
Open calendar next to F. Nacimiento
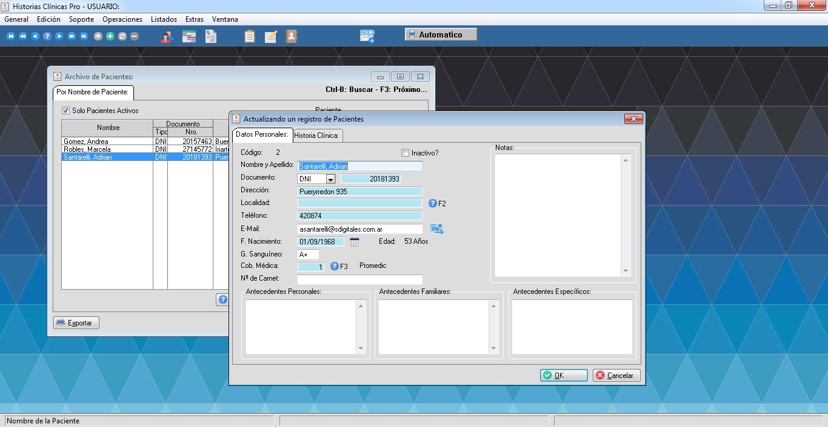(355, 242)
